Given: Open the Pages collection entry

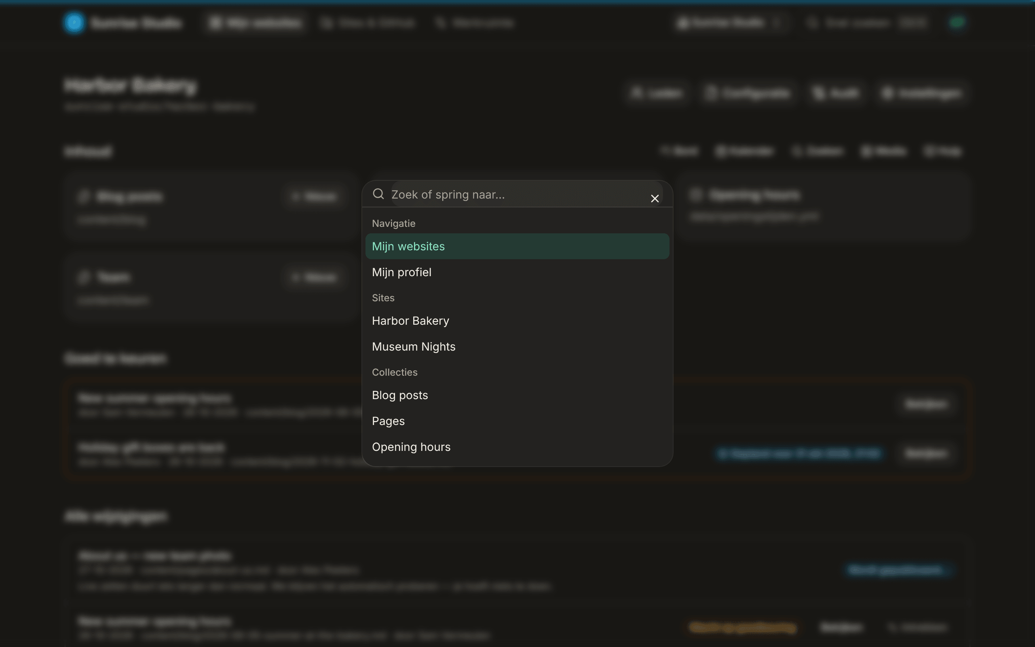Looking at the screenshot, I should click(x=517, y=421).
